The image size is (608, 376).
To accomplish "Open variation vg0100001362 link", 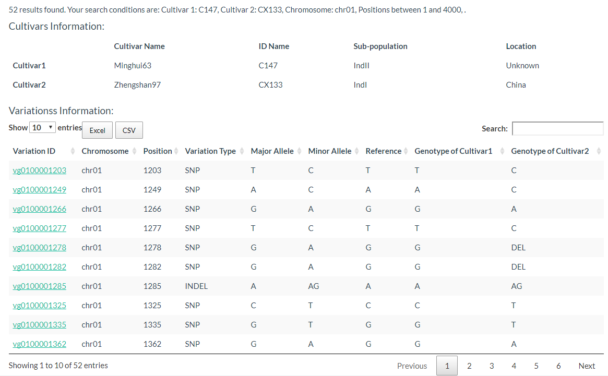I will point(40,344).
